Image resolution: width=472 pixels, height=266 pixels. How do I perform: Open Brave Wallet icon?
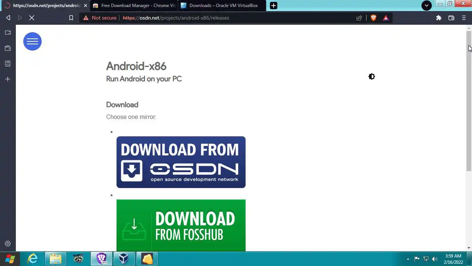coord(451,18)
